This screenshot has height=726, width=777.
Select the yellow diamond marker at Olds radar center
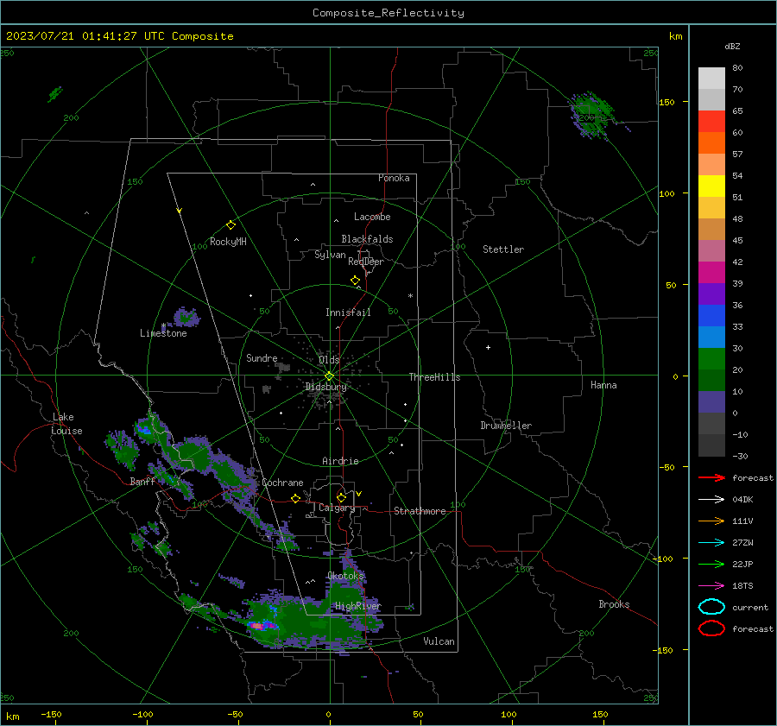[329, 376]
